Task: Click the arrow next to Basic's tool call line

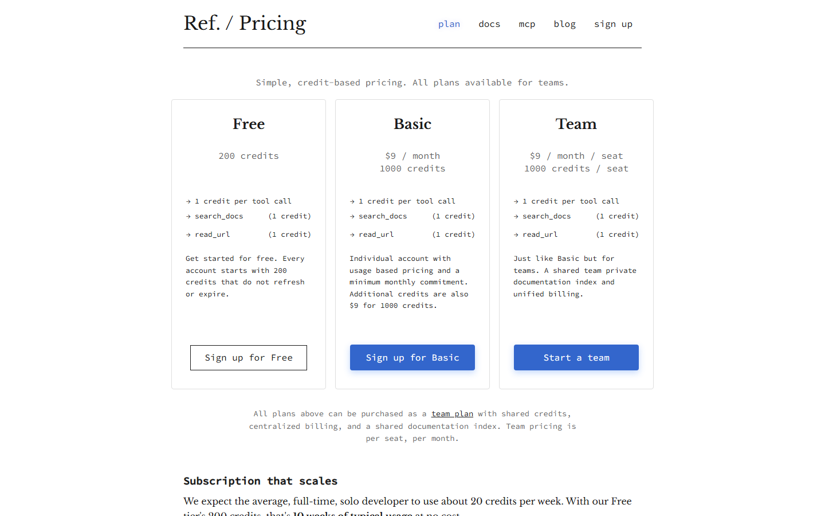Action: coord(352,202)
